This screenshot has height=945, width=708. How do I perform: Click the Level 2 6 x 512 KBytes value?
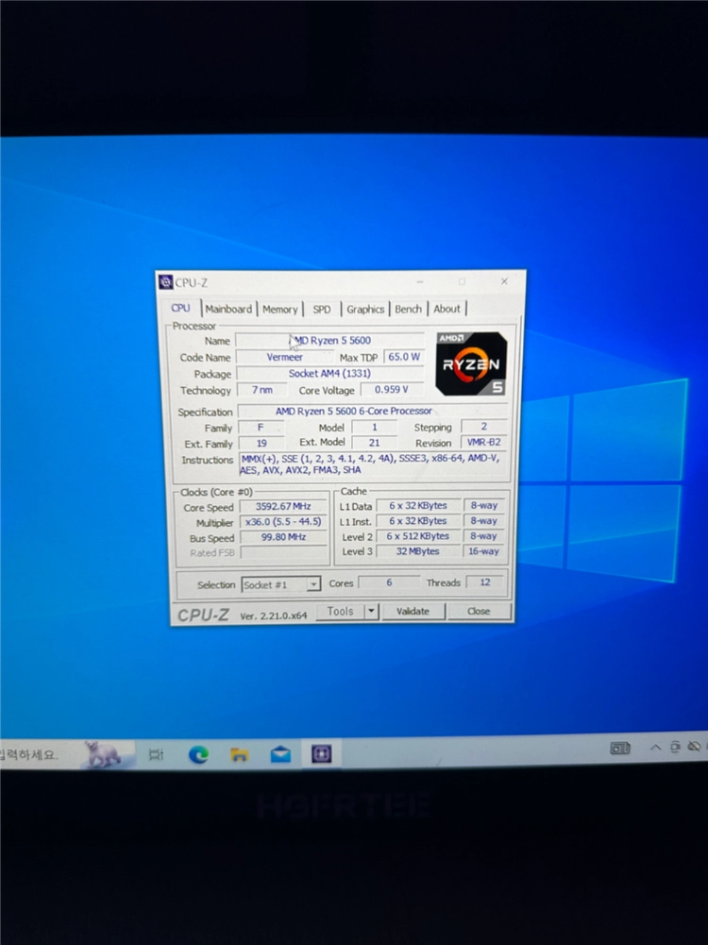tap(418, 536)
